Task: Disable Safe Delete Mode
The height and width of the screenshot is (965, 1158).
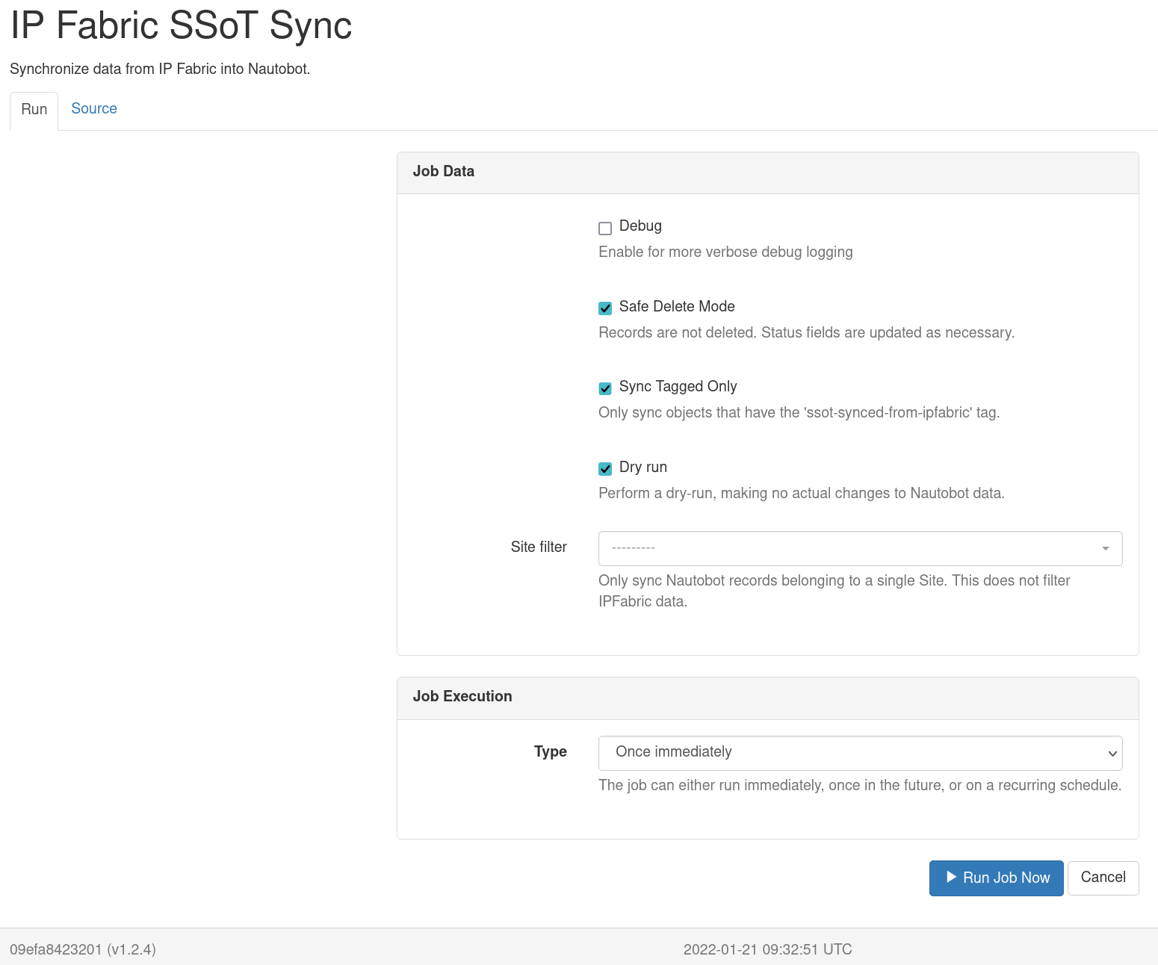Action: click(604, 308)
